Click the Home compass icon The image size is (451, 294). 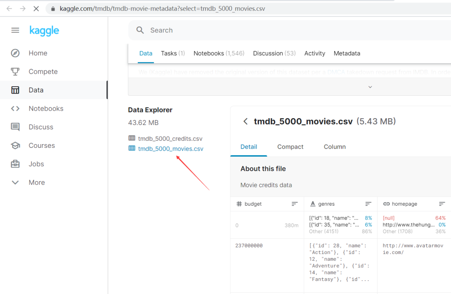coord(15,53)
